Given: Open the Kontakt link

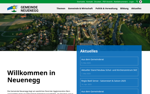Looking at the screenshot, I should 89,2.
